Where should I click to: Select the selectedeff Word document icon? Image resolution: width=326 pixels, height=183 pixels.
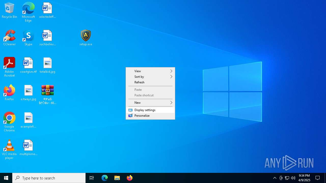tap(47, 10)
